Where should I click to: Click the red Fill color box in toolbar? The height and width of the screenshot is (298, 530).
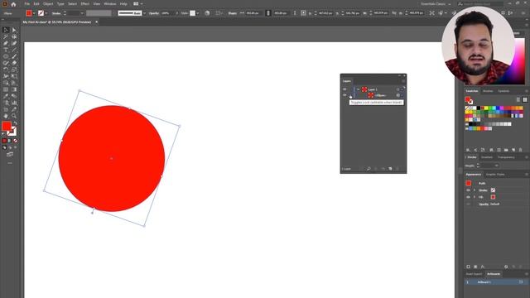coord(6,127)
